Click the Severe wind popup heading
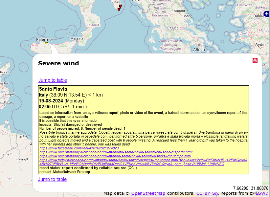Screen dimensions: 270x197 58,63
